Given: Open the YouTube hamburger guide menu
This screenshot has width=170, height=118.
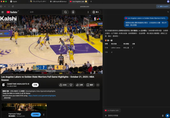Looking at the screenshot, I should pyautogui.click(x=3, y=12).
